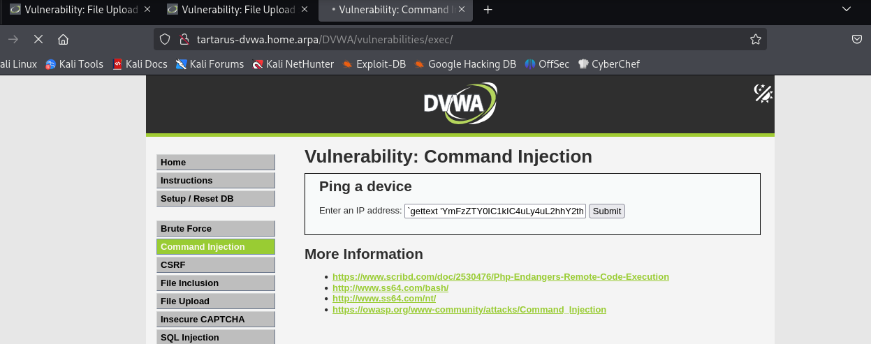Click the IP address input field
This screenshot has height=344, width=871.
tap(495, 211)
